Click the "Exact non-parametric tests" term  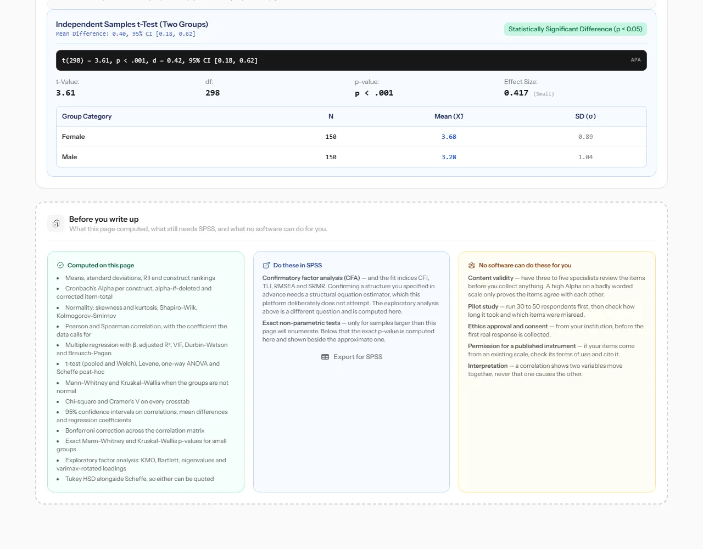point(301,323)
